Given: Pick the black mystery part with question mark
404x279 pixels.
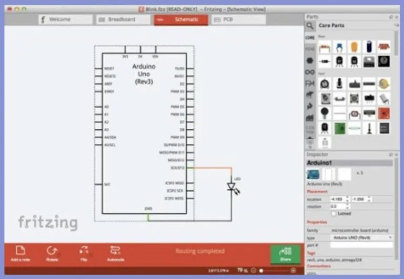Looking at the screenshot, I should (384, 61).
